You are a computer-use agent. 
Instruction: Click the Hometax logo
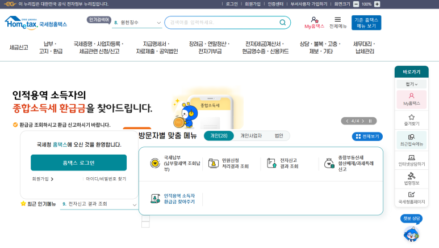36,23
